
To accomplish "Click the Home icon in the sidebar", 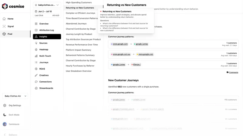I will point(4,19).
